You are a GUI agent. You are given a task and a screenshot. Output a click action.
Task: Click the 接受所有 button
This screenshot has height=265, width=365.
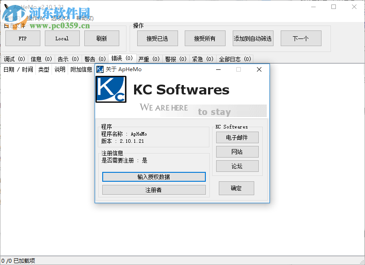(x=205, y=38)
